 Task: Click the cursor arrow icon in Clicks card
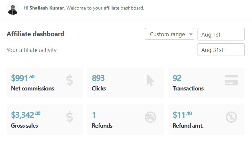150,80
